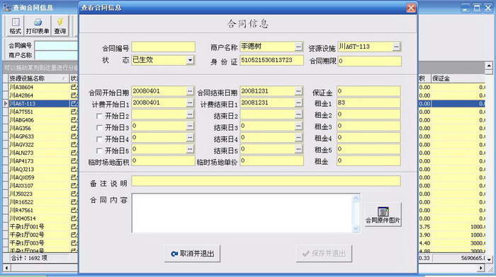
Task: Minimize the 查询合同信息 window
Action: click(x=465, y=8)
